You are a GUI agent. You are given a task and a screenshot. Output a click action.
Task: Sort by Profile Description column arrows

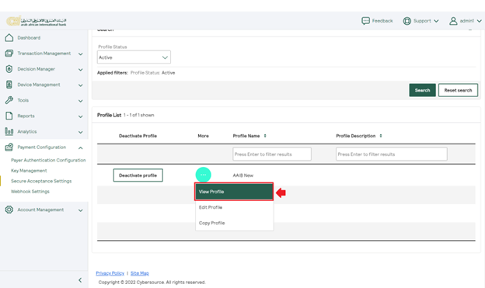pos(381,136)
